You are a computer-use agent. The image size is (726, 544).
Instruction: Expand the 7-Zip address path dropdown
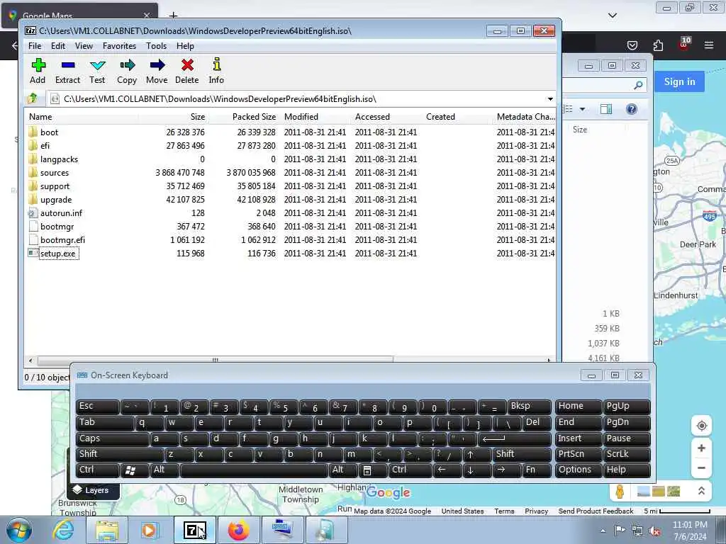[550, 99]
